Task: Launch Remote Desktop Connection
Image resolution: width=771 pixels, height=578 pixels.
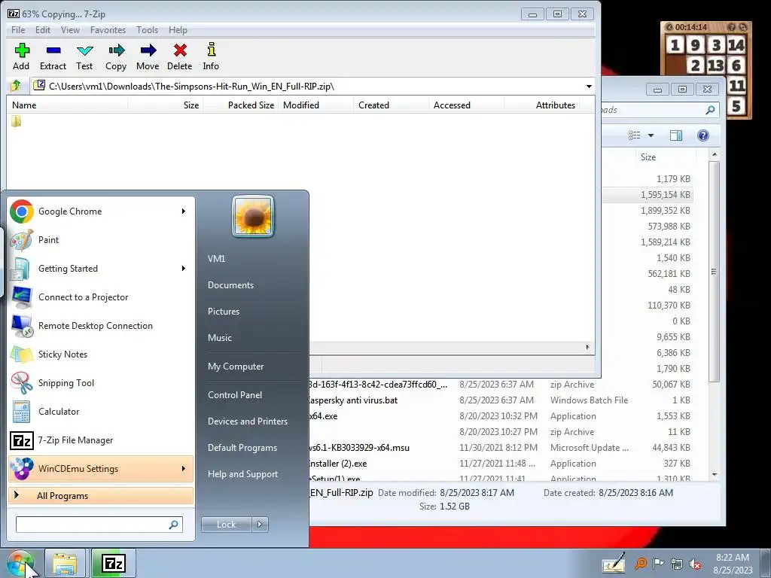Action: (101, 325)
